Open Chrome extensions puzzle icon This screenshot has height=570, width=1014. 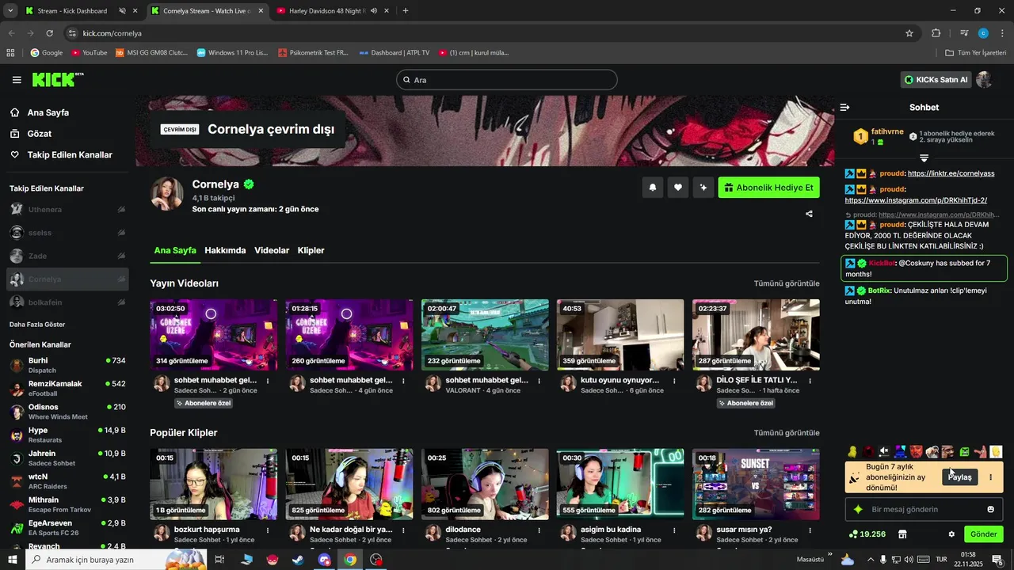[x=936, y=33]
